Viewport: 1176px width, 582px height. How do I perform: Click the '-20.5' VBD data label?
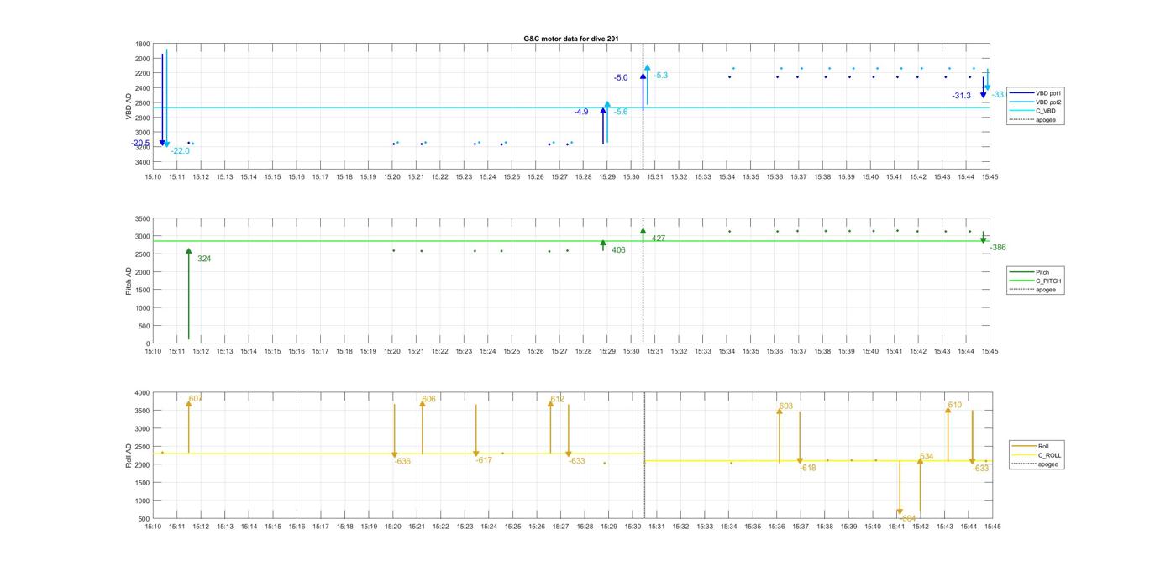[140, 144]
